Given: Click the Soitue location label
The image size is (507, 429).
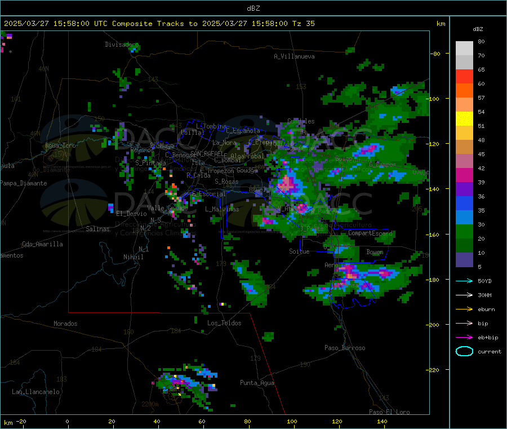Looking at the screenshot, I should 299,251.
